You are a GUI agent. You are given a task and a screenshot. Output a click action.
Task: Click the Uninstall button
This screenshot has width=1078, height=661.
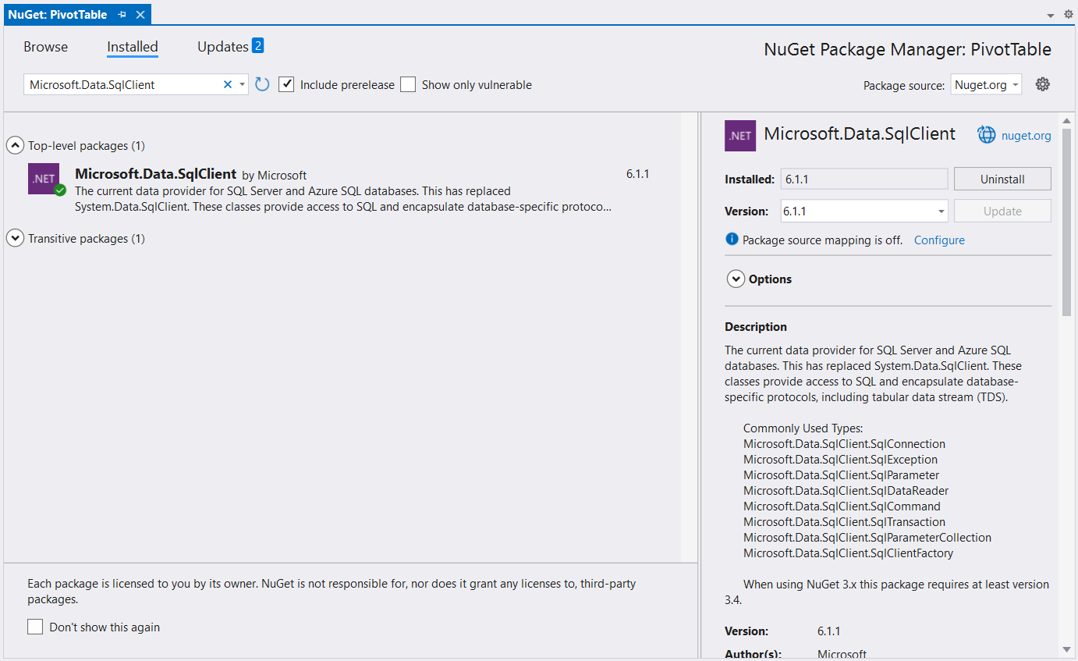(x=1002, y=179)
